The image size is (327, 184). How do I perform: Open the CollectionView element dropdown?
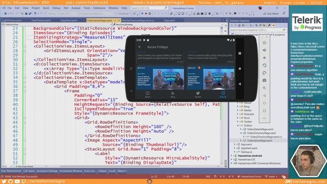(x=57, y=25)
